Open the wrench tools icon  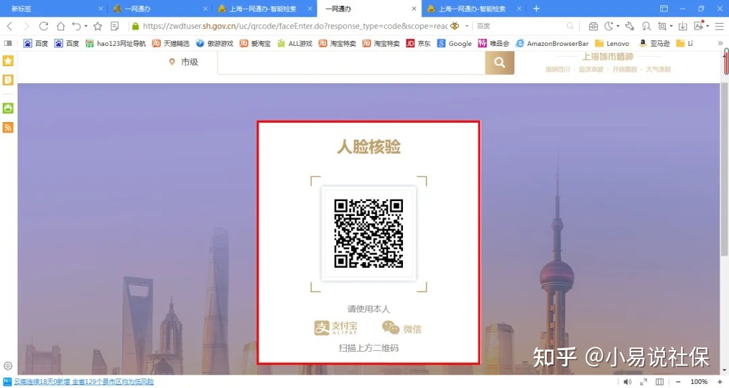click(630, 26)
